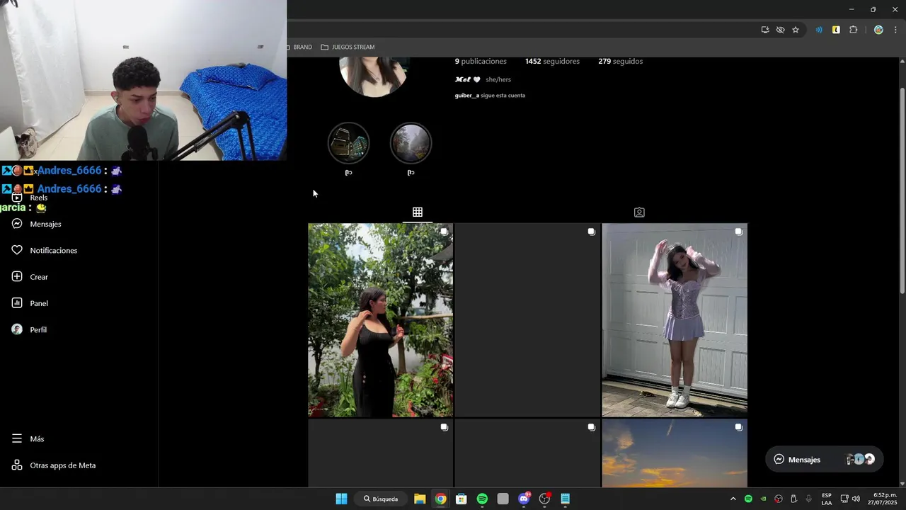Screen dimensions: 906x510
Task: Open post of woman in black dress
Action: (x=381, y=320)
